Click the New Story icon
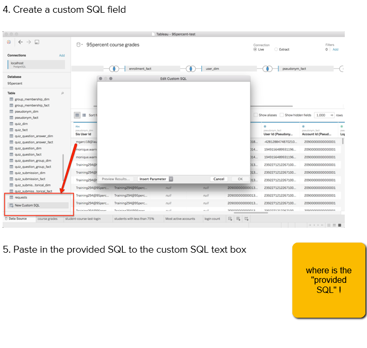 point(246,219)
